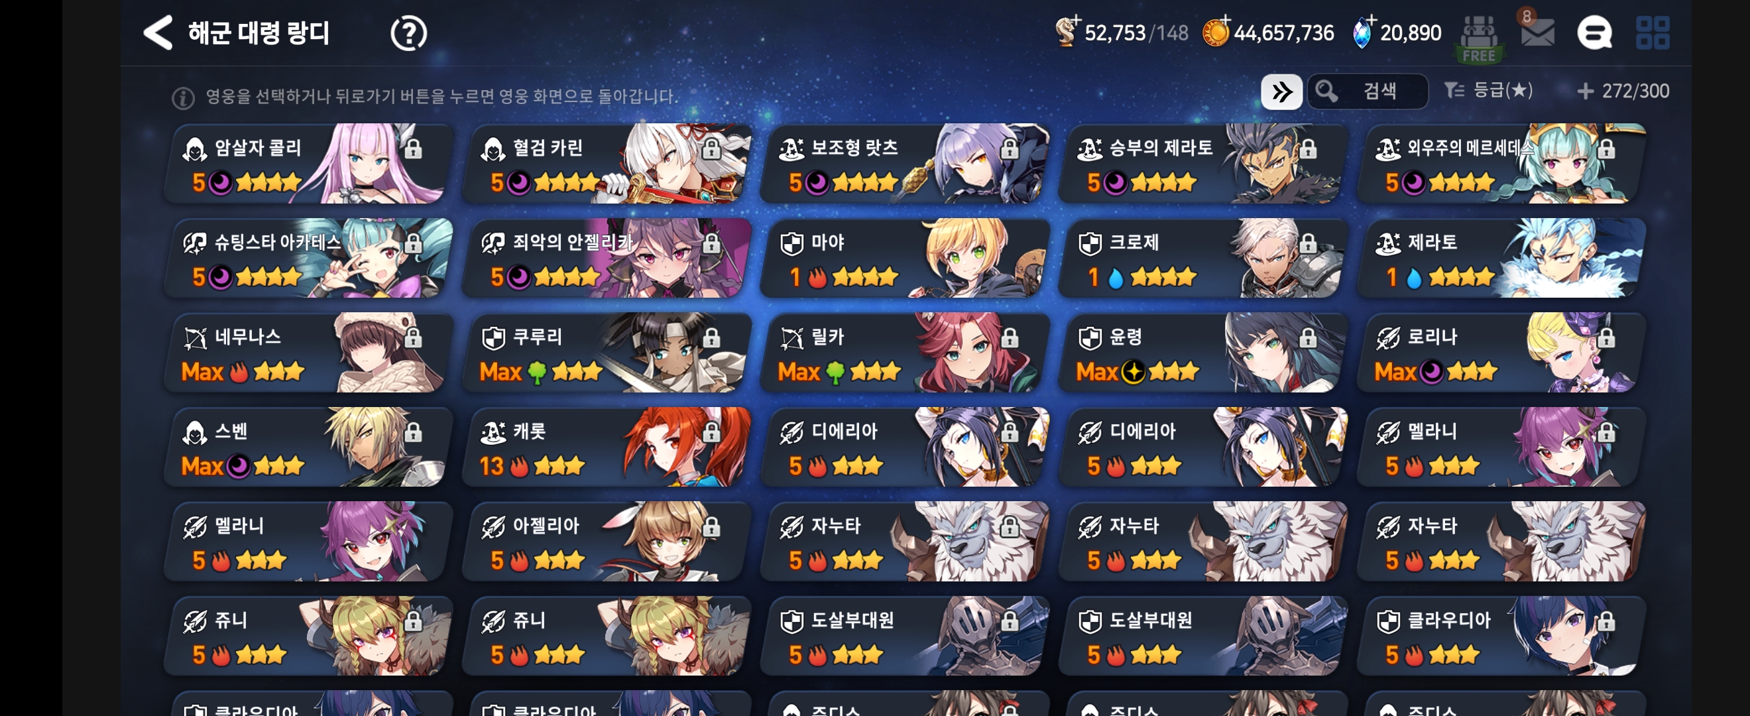Open the question mark help icon

tap(408, 33)
